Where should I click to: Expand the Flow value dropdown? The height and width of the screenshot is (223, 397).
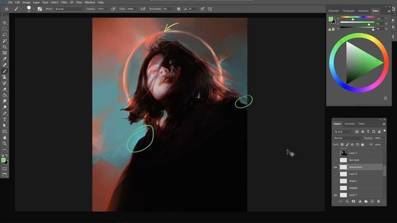coord(136,9)
